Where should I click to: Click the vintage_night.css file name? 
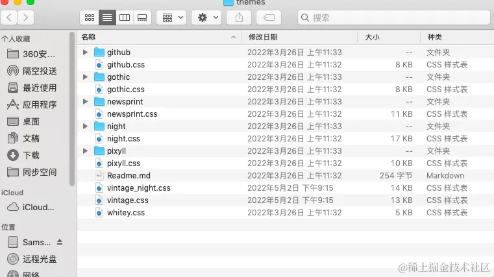tap(139, 188)
